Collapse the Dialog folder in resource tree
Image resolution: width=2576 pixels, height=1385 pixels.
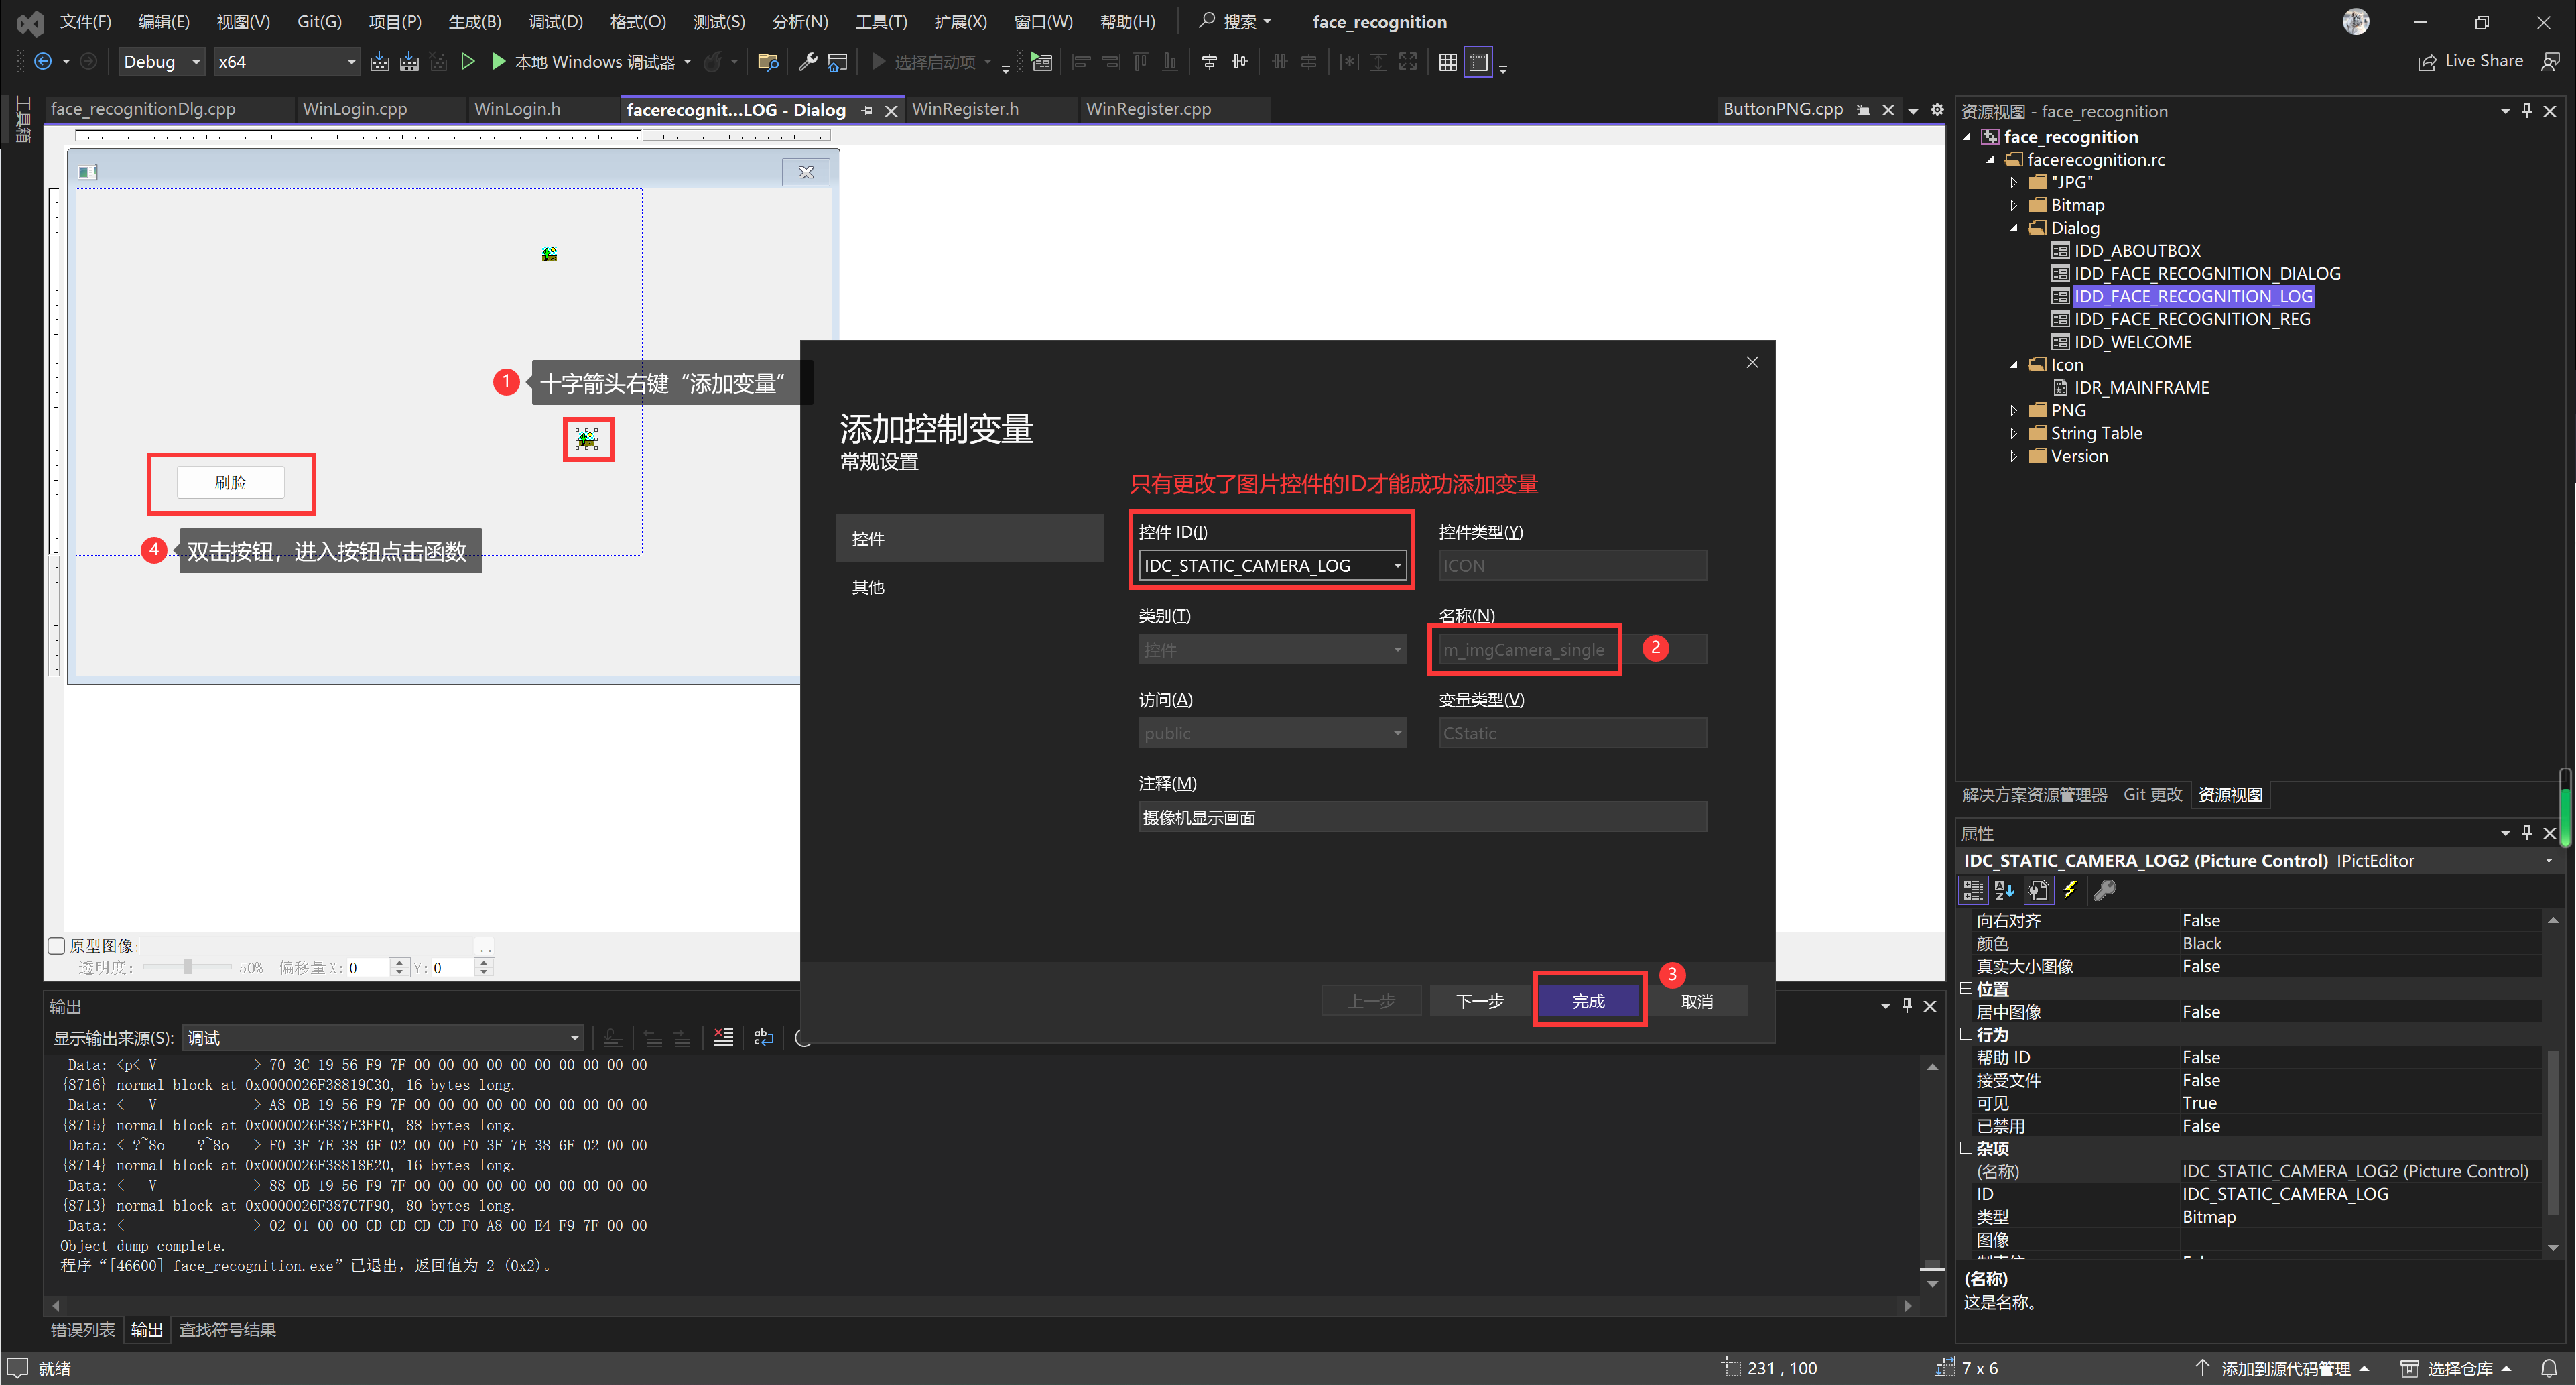tap(2014, 228)
